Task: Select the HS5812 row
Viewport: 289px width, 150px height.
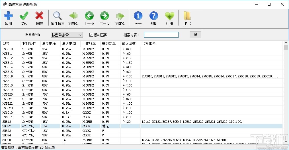Action: pos(142,58)
